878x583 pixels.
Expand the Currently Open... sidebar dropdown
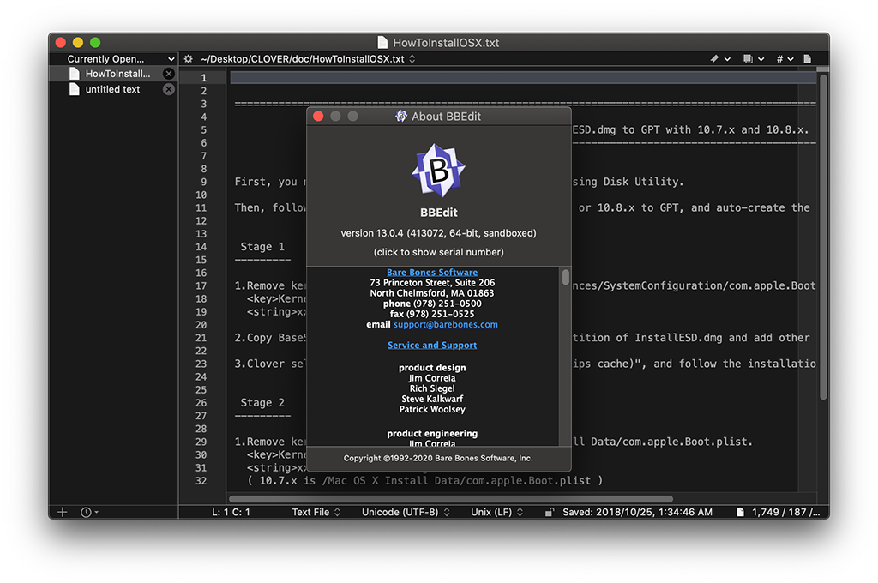120,59
